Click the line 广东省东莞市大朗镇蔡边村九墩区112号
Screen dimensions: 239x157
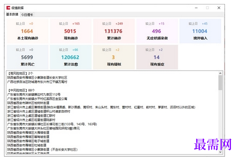point(34,94)
